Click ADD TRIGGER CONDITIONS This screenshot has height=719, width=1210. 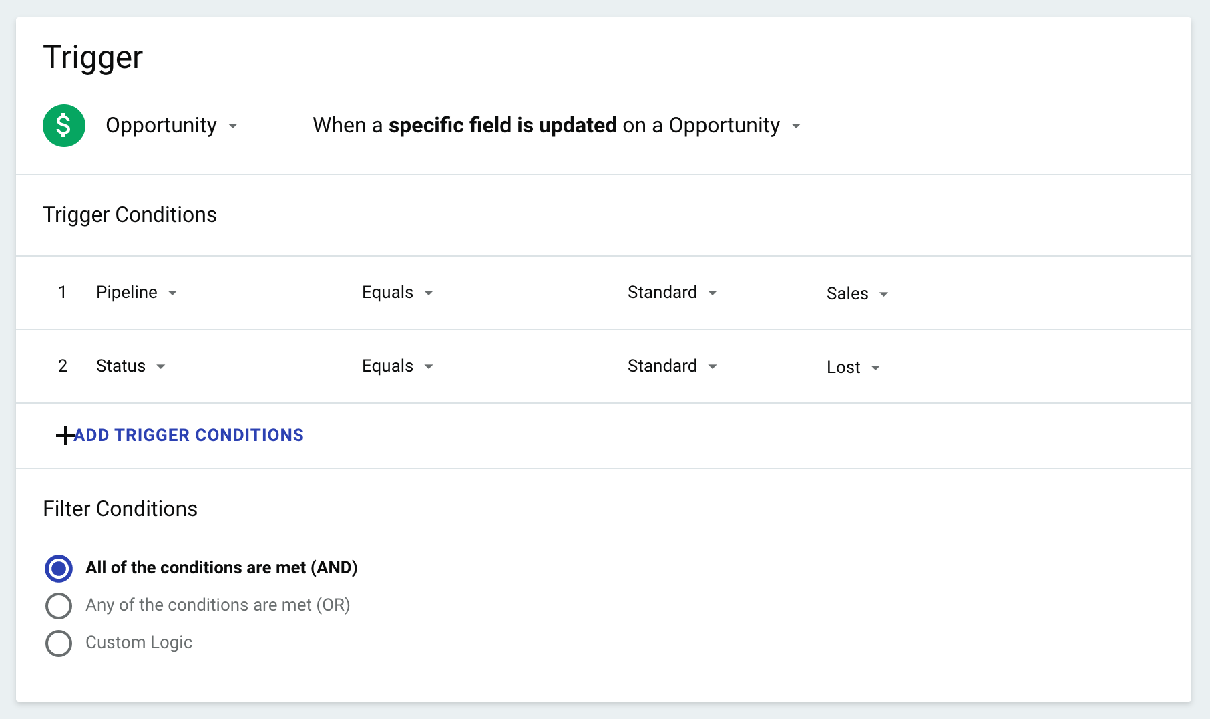click(188, 436)
